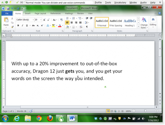Open Line Spacing dropdown

point(87,23)
